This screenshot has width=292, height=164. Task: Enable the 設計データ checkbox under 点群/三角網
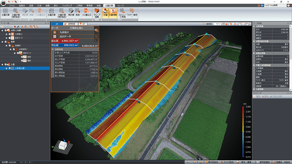click(x=9, y=38)
